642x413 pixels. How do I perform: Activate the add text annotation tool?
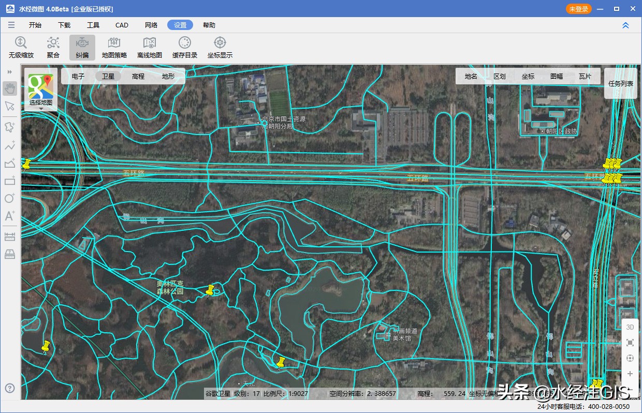(10, 216)
